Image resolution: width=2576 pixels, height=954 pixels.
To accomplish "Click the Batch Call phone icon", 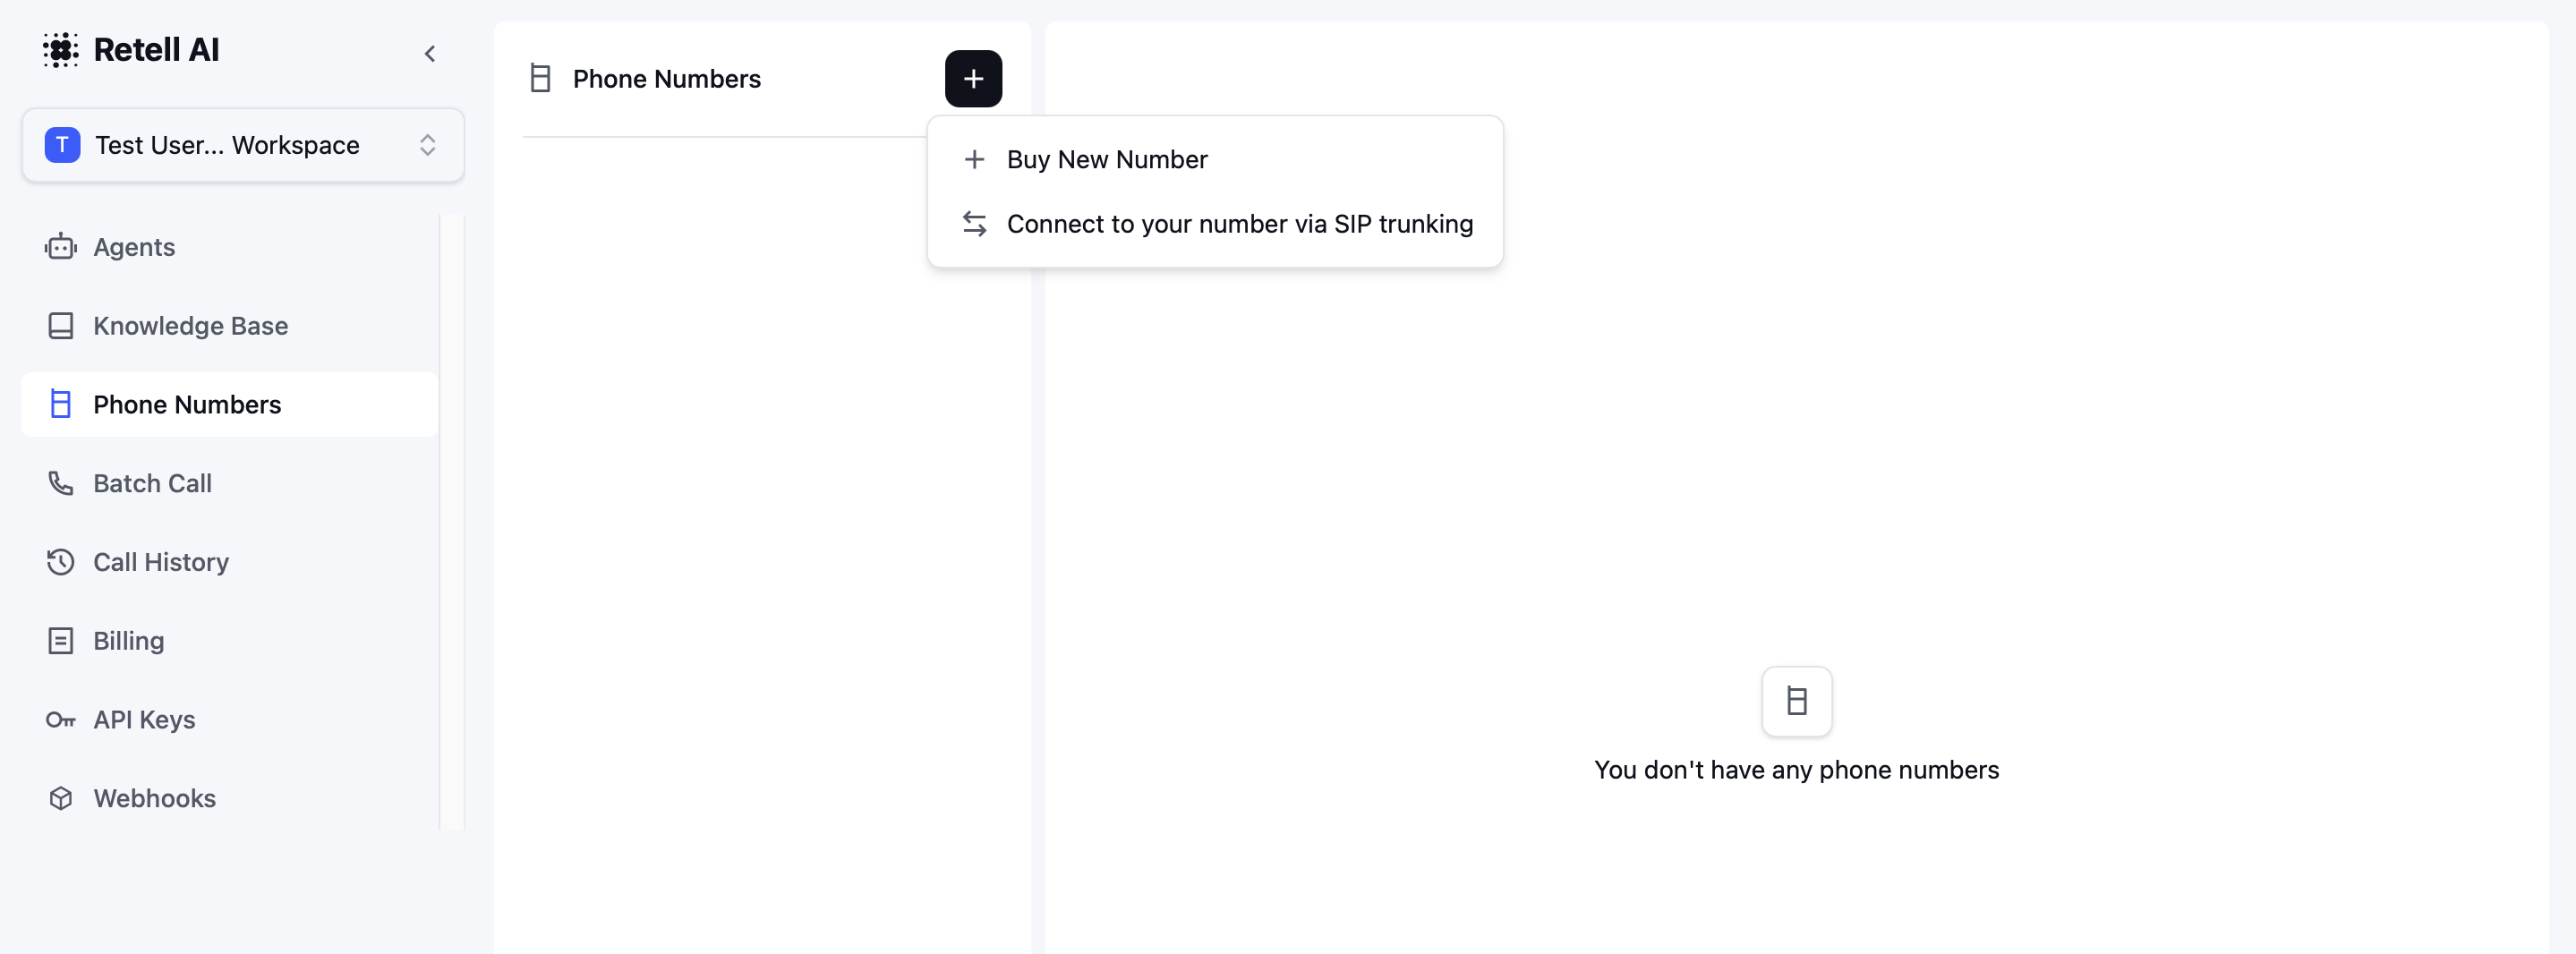I will [x=60, y=483].
